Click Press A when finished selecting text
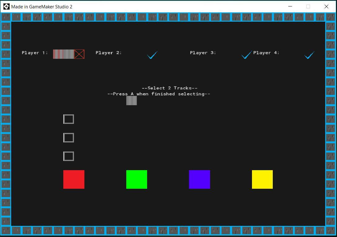Image resolution: width=337 pixels, height=237 pixels. tap(159, 94)
